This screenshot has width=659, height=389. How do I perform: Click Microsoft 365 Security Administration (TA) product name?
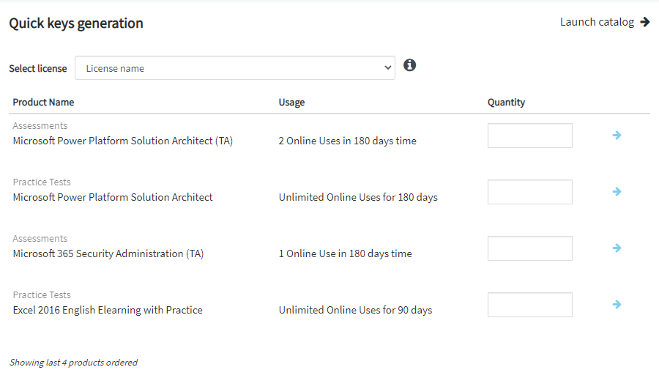tap(108, 253)
